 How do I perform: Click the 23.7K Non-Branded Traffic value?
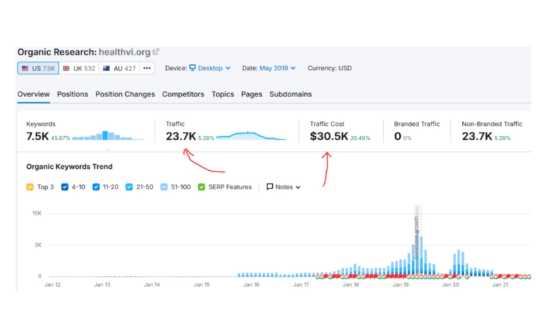[x=476, y=136]
